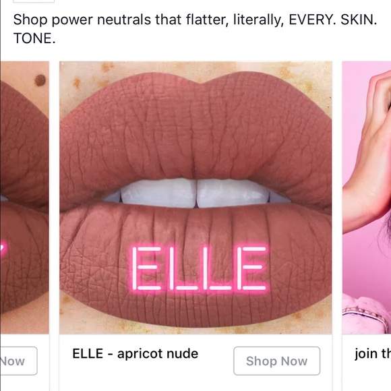Click the beauty mark on left card image

click(40, 80)
